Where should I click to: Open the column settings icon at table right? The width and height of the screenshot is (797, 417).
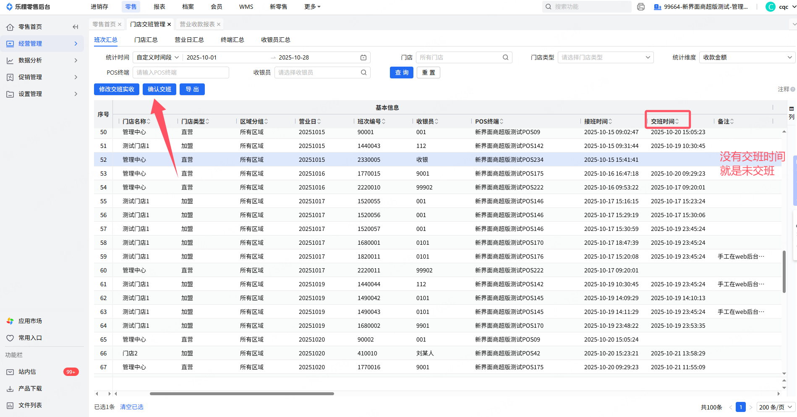click(x=791, y=113)
